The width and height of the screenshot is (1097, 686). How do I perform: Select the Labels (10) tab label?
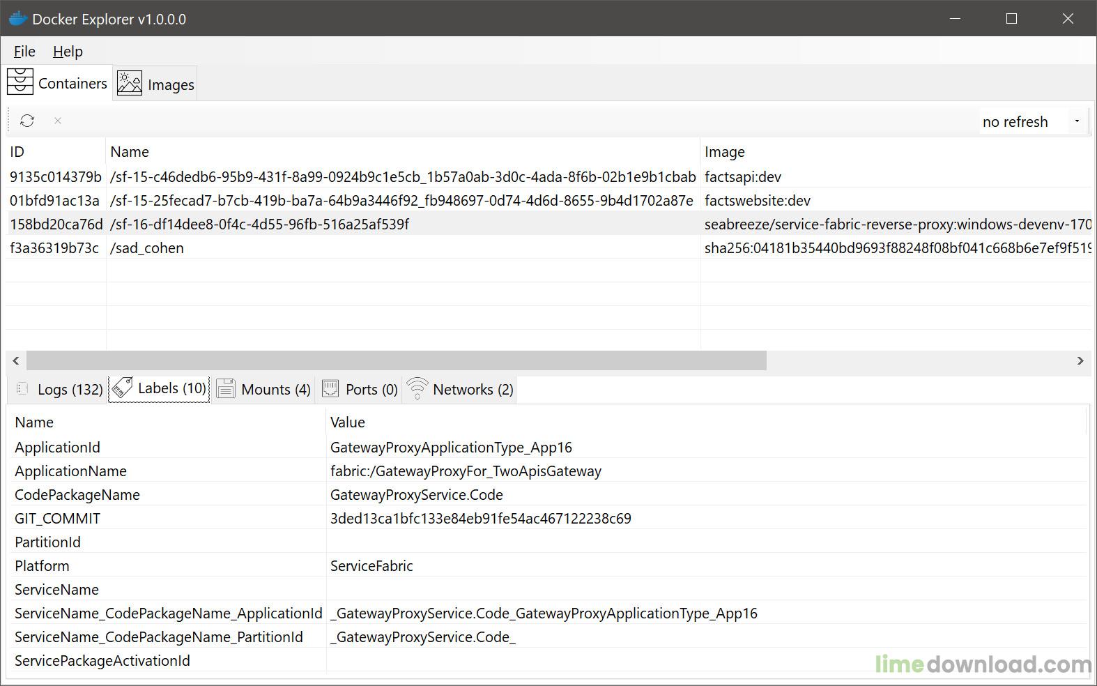click(172, 388)
